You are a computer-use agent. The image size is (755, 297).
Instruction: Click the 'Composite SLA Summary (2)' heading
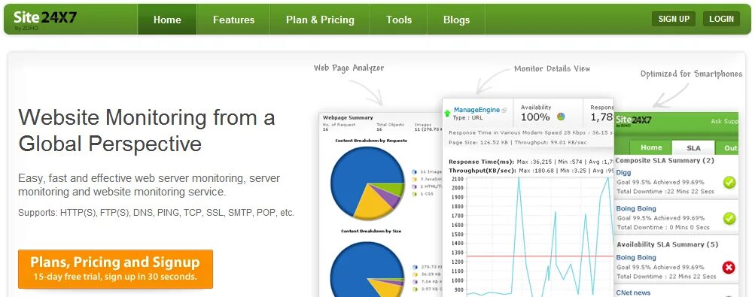[x=665, y=160]
